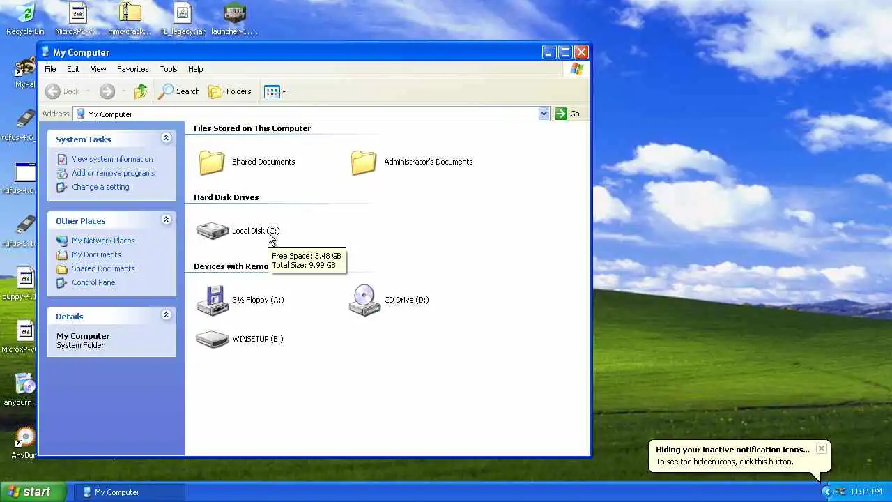
Task: Select the AnyBurn disc desktop icon
Action: [25, 437]
